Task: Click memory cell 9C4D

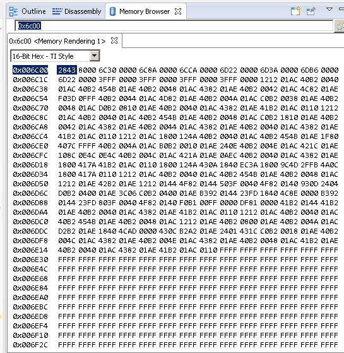Action: tap(289, 165)
